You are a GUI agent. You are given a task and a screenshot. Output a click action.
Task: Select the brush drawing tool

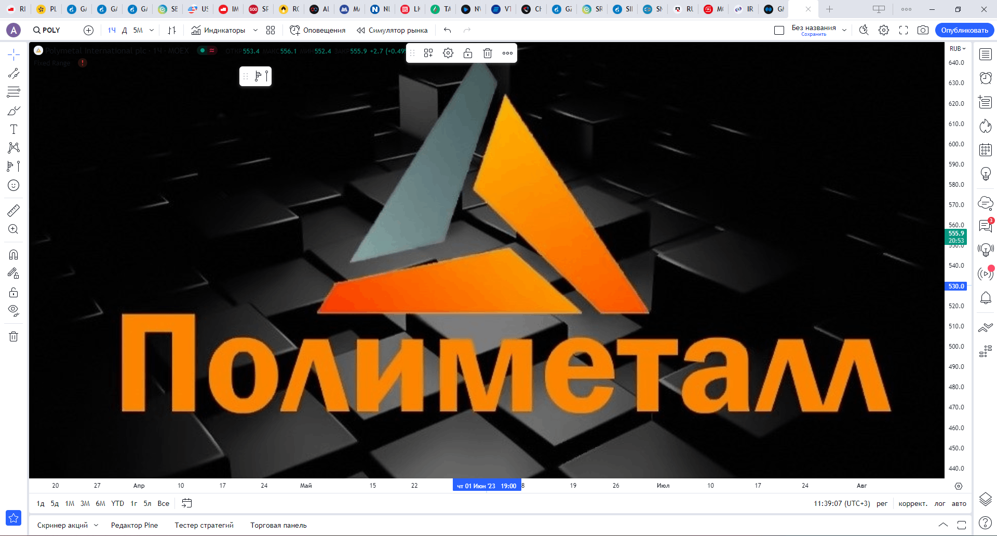14,111
